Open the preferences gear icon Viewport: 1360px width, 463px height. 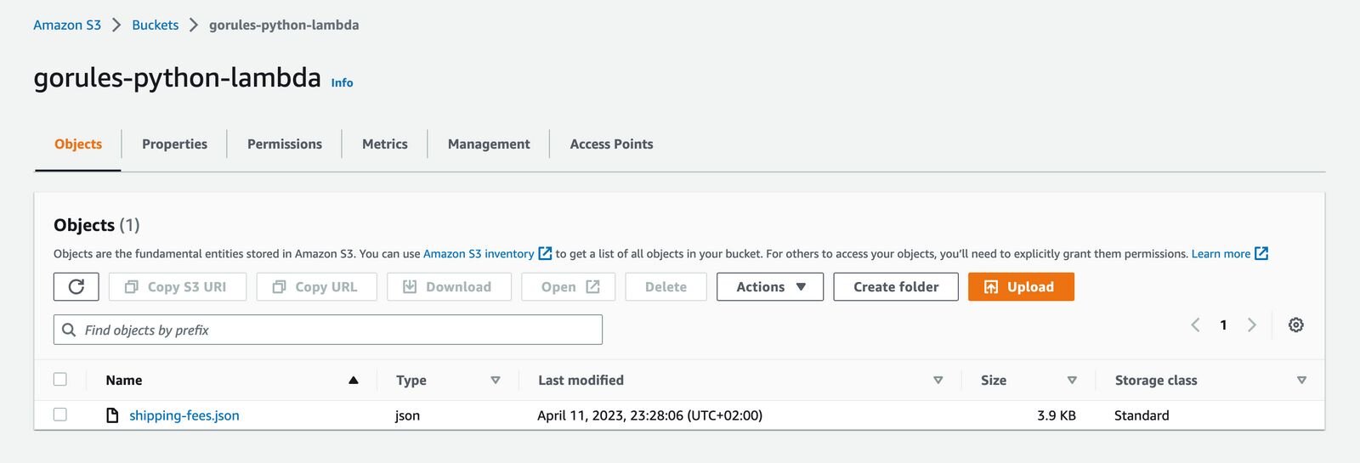coord(1295,325)
